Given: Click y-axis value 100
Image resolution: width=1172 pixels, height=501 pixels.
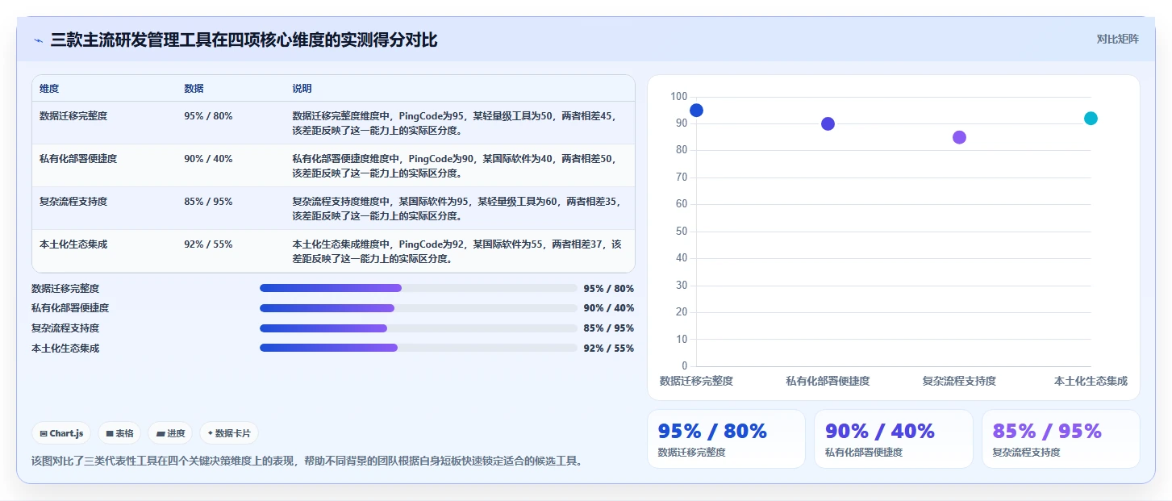Looking at the screenshot, I should (678, 97).
